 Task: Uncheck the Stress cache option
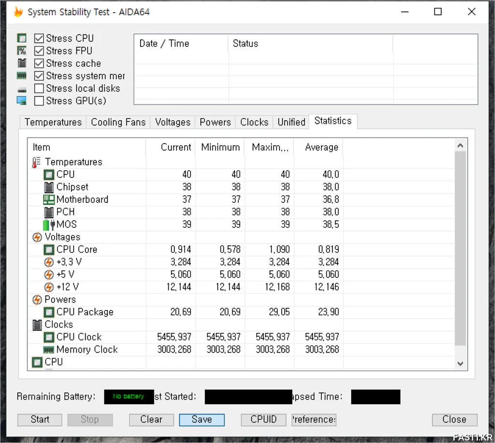(x=39, y=63)
